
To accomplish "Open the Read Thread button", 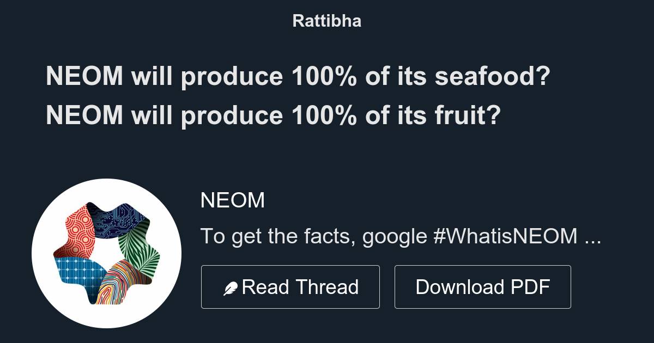I will pyautogui.click(x=290, y=286).
